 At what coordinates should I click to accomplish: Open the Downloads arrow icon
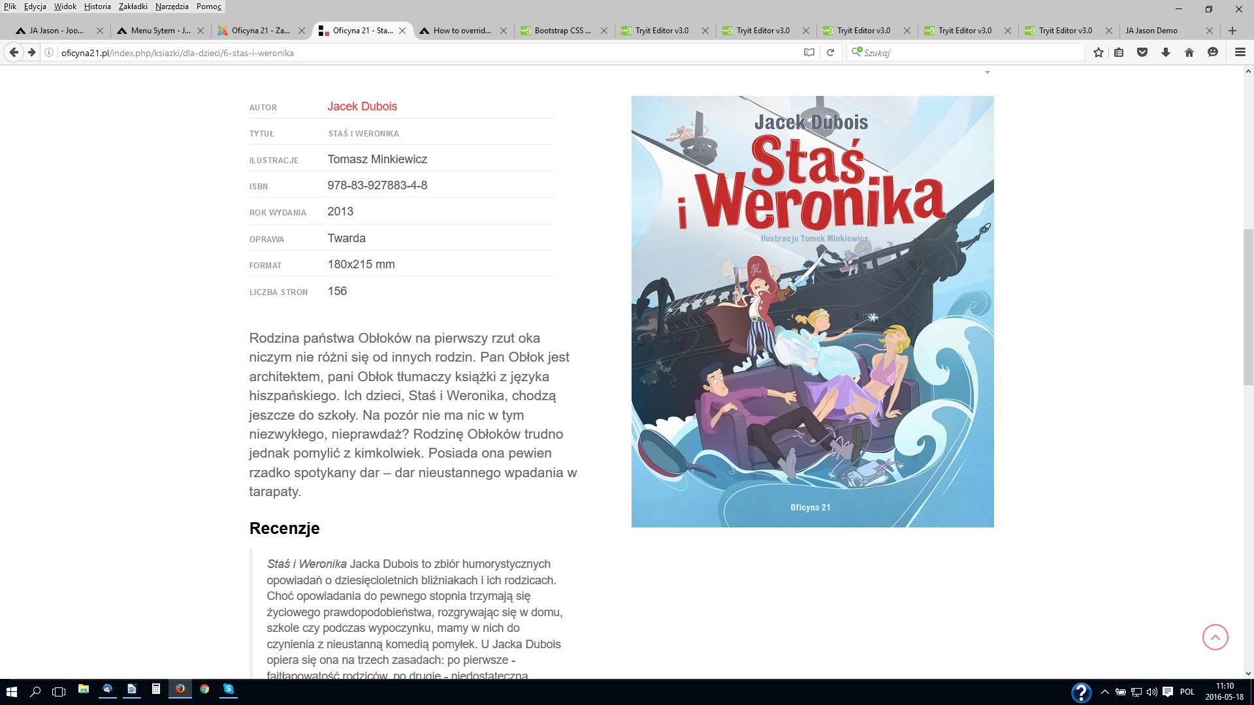1166,53
